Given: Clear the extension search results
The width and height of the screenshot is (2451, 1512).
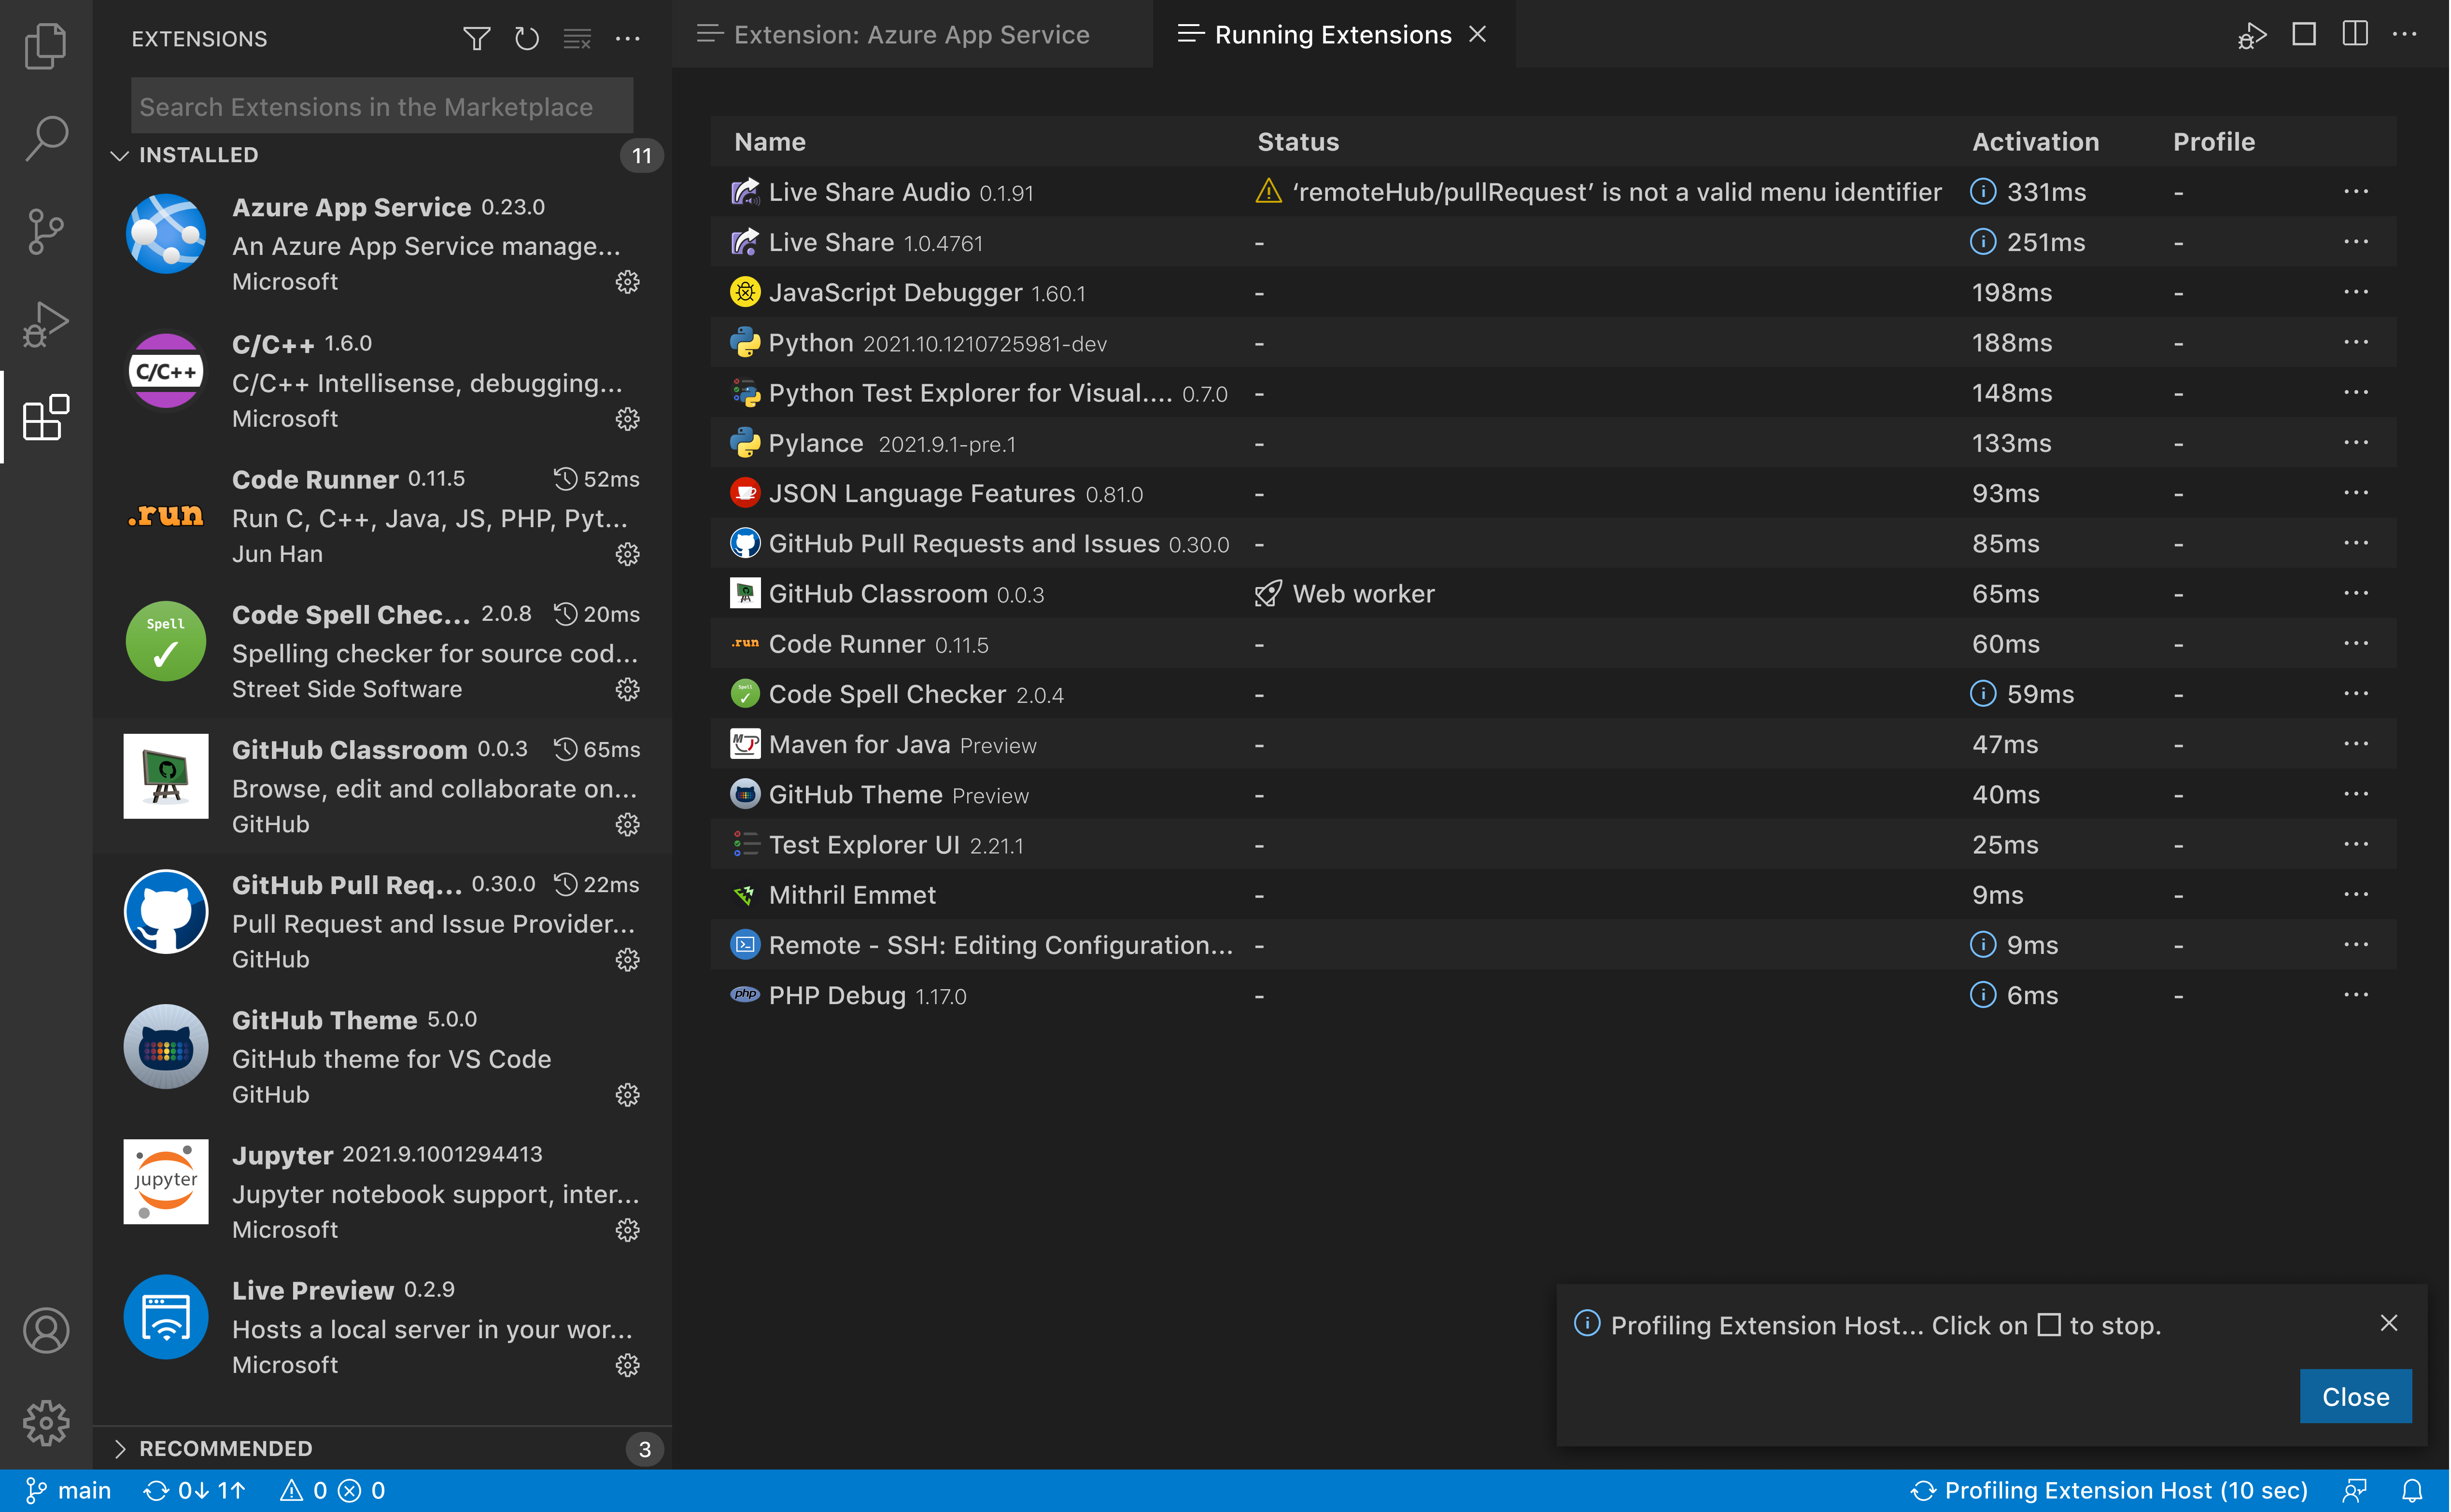Looking at the screenshot, I should point(577,38).
